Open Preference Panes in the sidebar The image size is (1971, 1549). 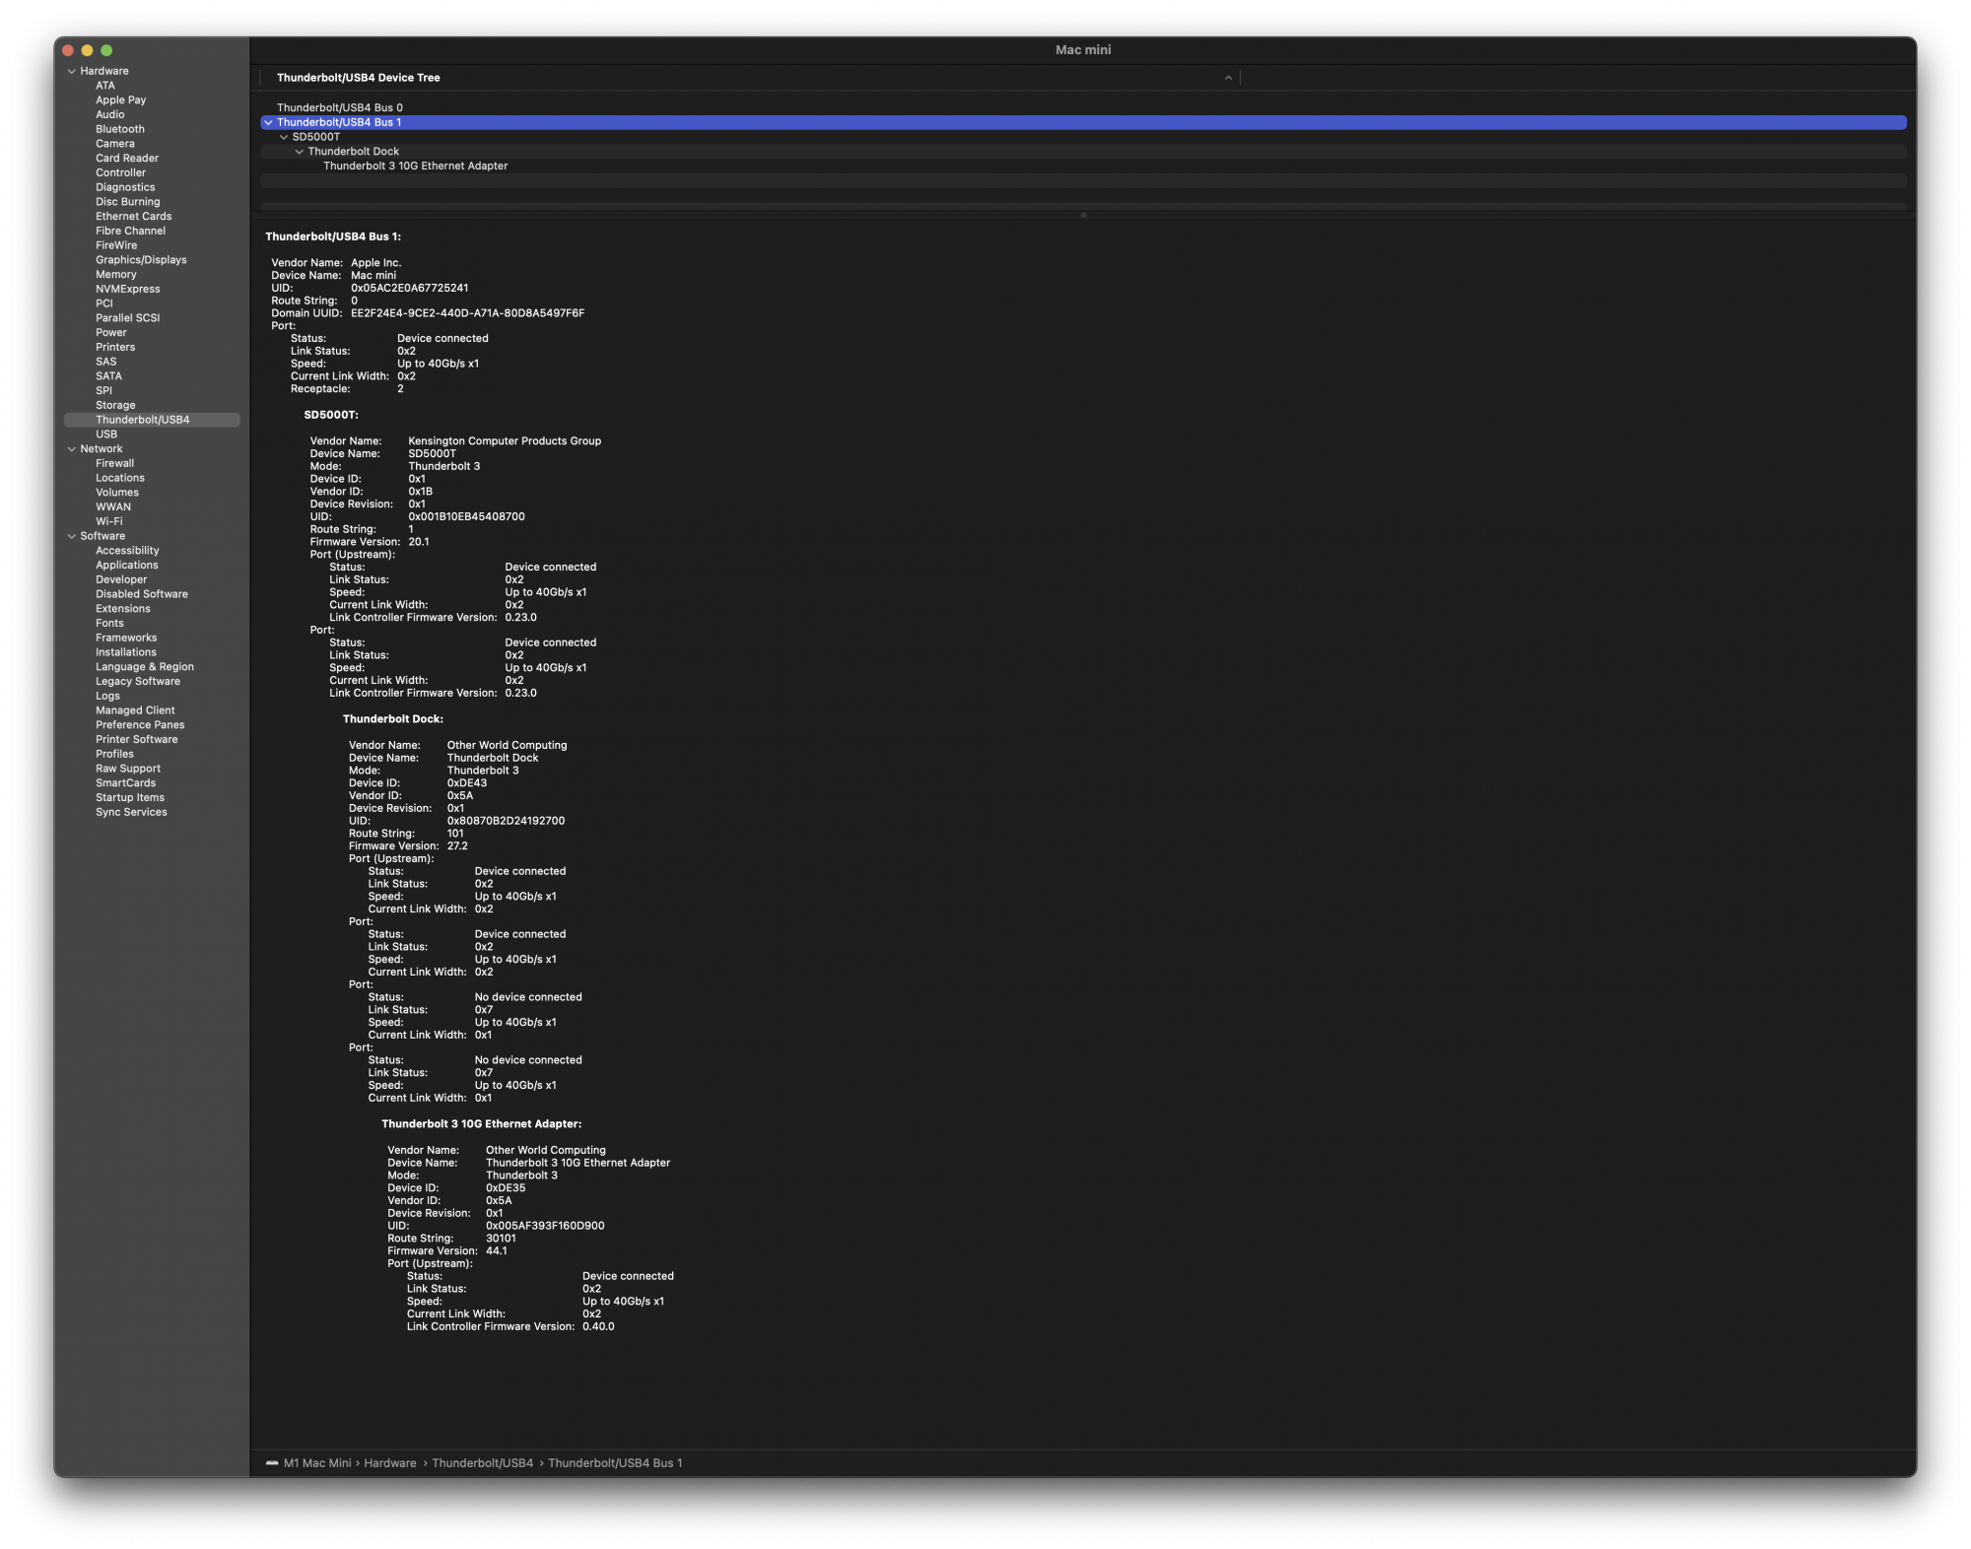pyautogui.click(x=140, y=725)
